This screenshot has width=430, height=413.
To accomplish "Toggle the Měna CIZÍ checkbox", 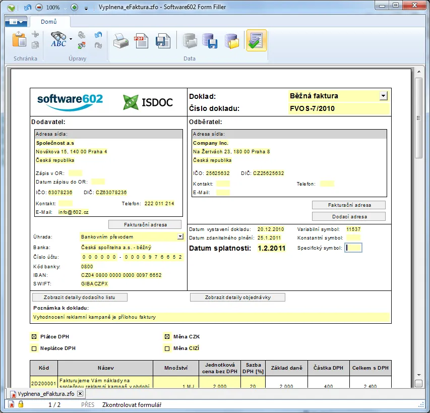I will click(167, 348).
